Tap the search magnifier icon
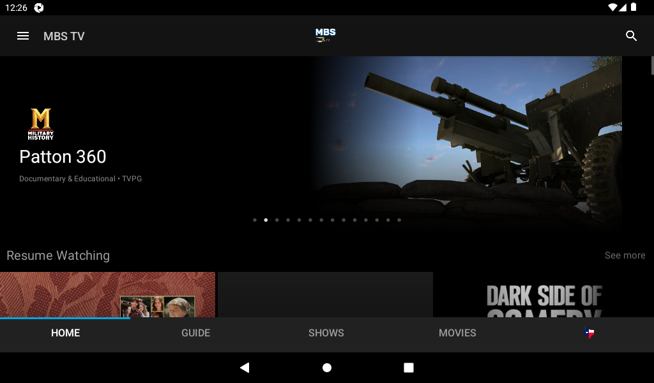Screen dimensions: 654x383 click(631, 36)
